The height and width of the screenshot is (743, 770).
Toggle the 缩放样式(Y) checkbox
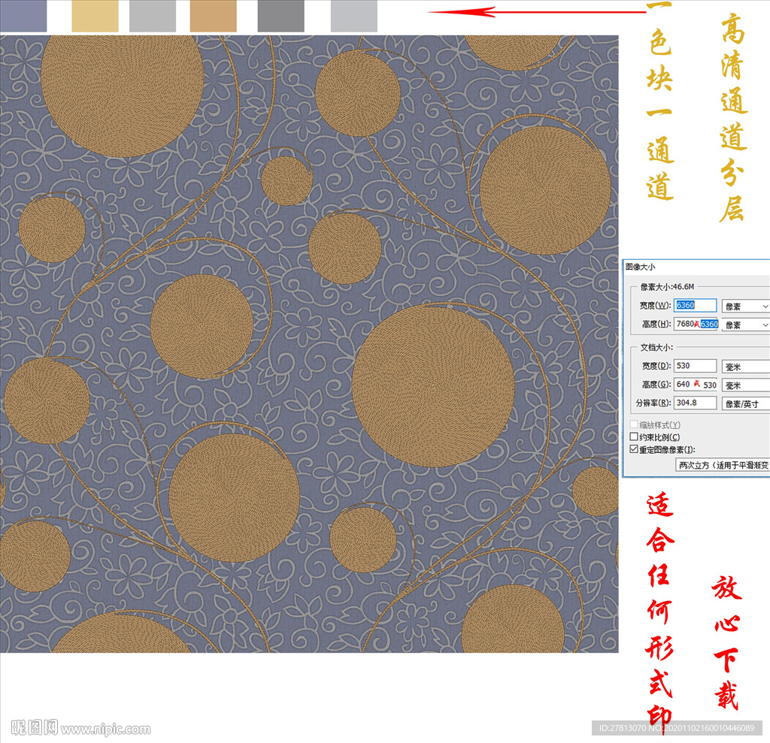point(634,424)
